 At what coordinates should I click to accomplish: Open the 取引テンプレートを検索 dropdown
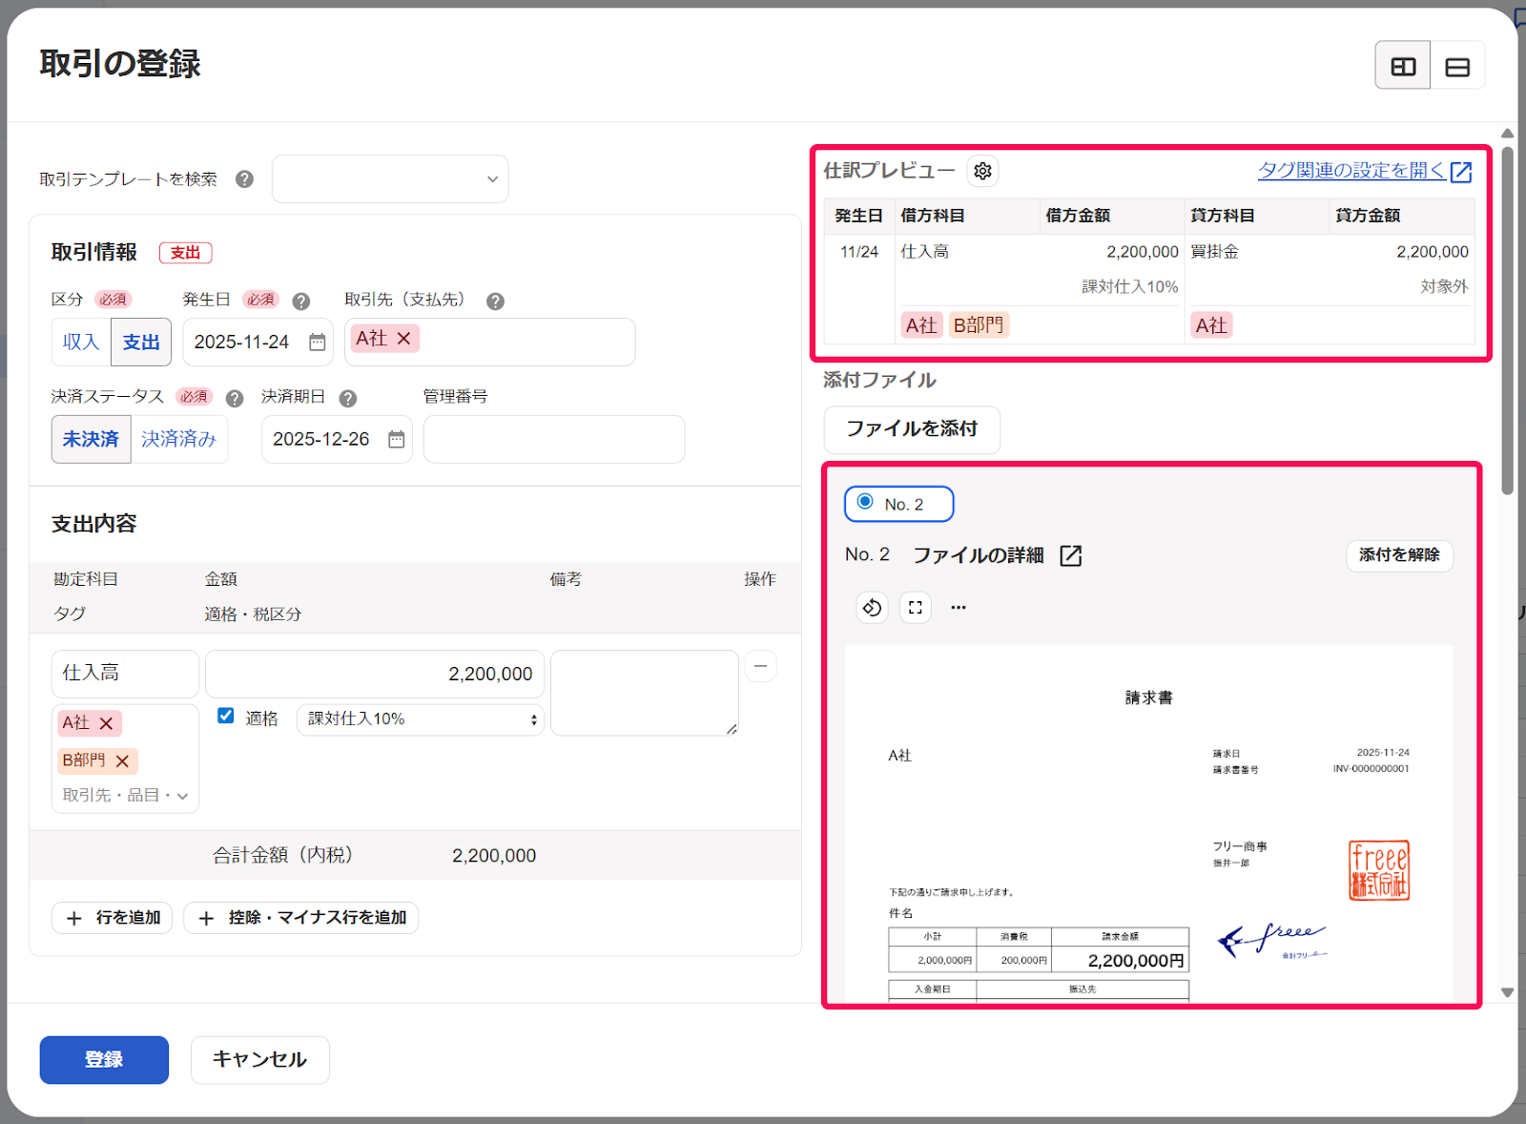coord(389,178)
